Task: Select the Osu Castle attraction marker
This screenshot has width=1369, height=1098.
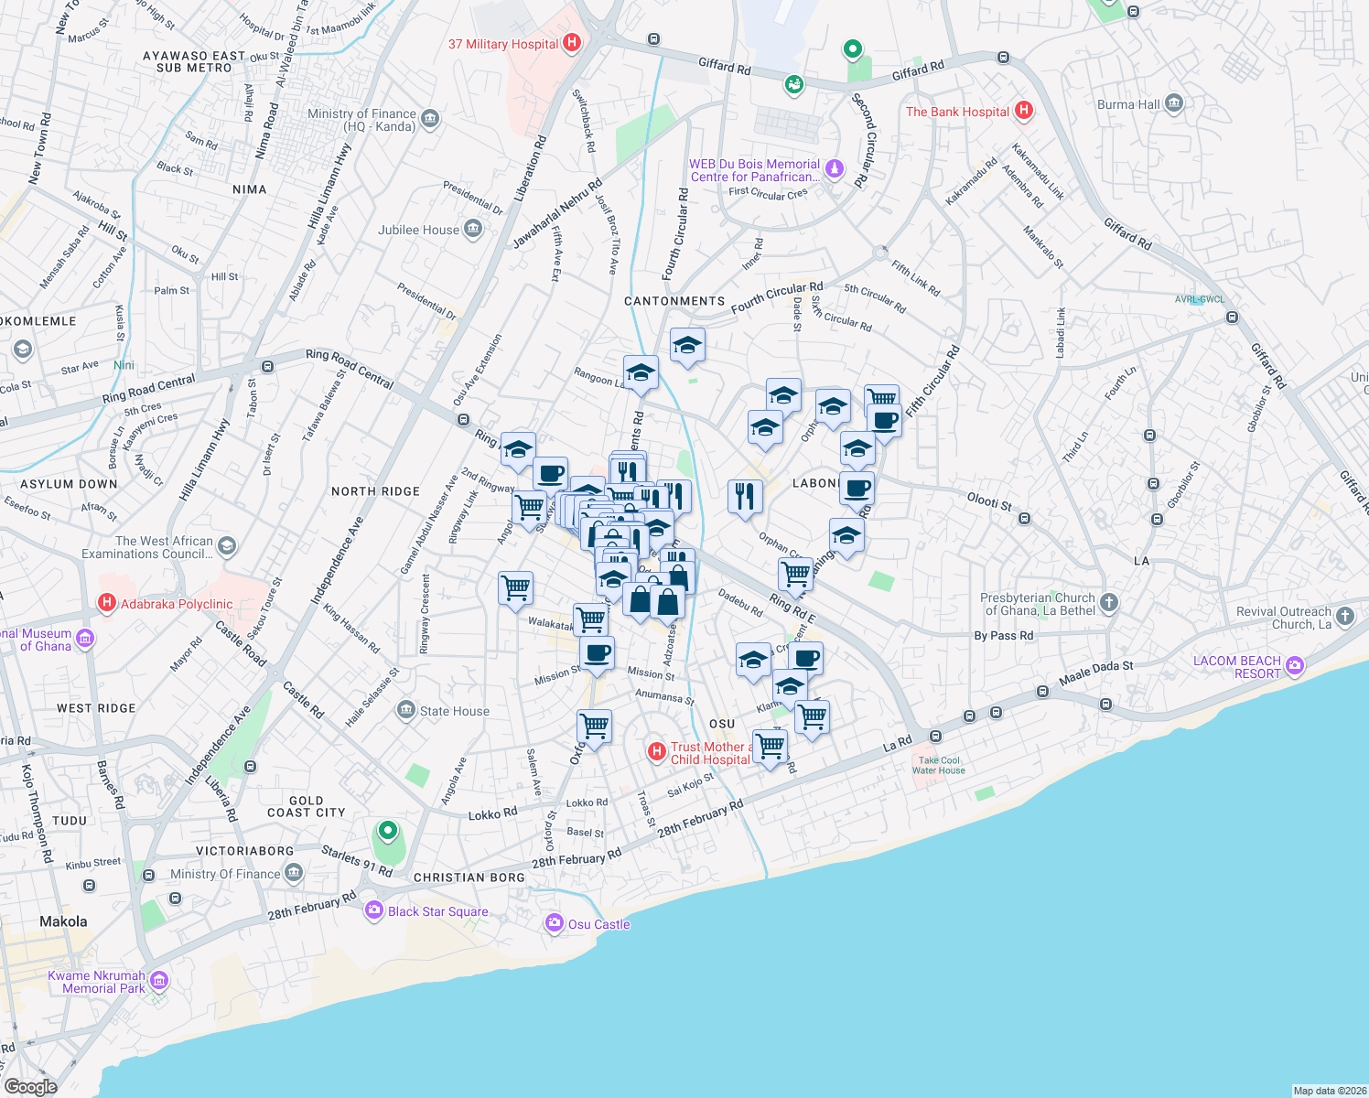Action: pyautogui.click(x=555, y=924)
